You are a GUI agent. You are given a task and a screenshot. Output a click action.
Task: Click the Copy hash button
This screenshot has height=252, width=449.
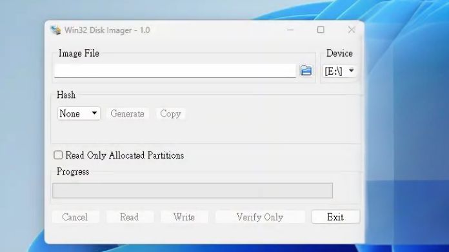click(x=170, y=114)
